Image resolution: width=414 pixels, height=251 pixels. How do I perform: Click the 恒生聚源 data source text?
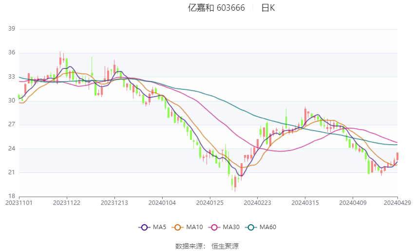[x=225, y=246]
